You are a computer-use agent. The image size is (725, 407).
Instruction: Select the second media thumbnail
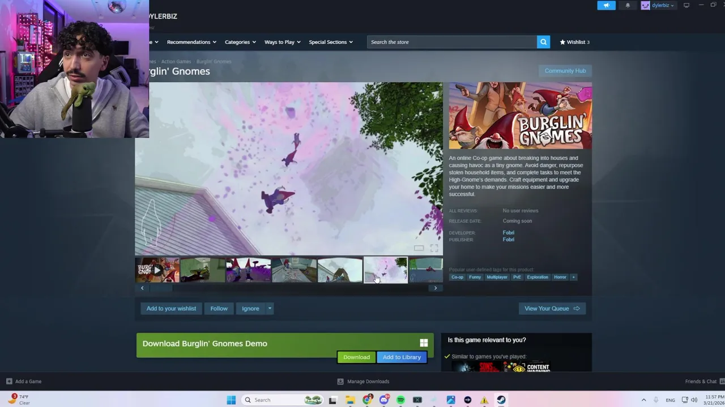click(x=203, y=270)
